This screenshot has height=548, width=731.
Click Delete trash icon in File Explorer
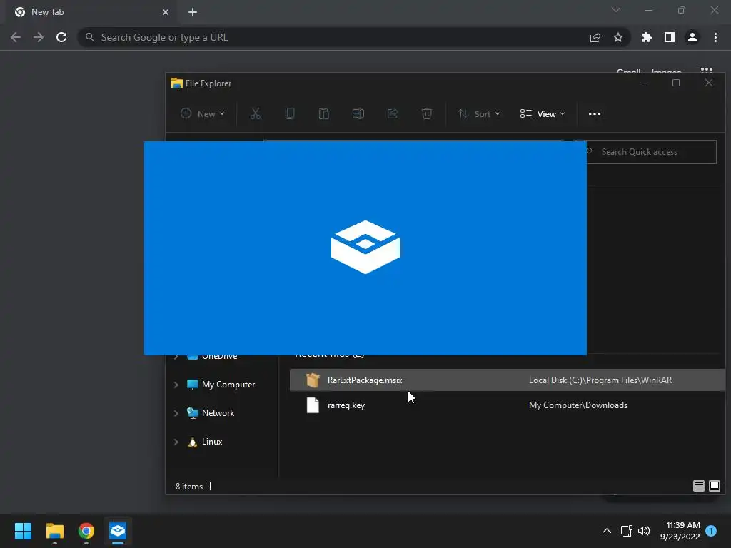tap(427, 113)
